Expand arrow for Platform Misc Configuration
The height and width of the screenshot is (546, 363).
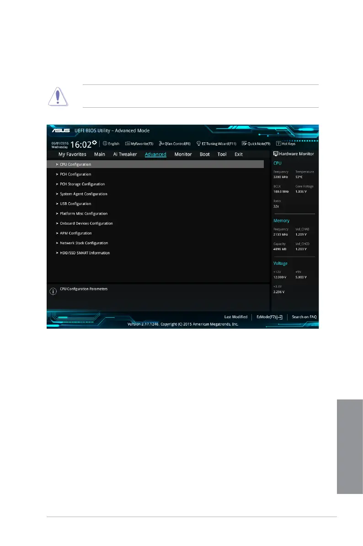coord(57,214)
